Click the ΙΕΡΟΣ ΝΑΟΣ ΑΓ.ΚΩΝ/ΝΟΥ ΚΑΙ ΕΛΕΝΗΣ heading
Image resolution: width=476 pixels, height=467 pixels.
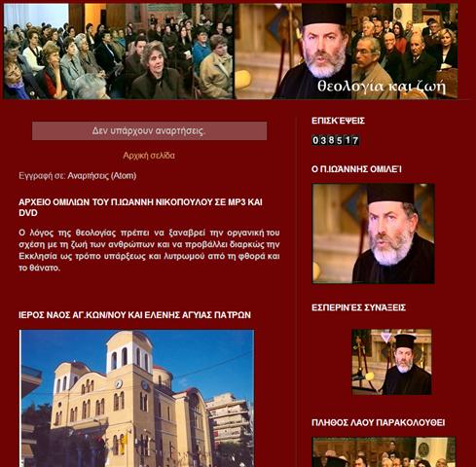click(x=134, y=315)
